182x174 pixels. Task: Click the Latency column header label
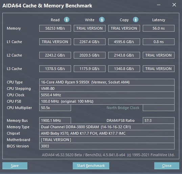coord(159,20)
